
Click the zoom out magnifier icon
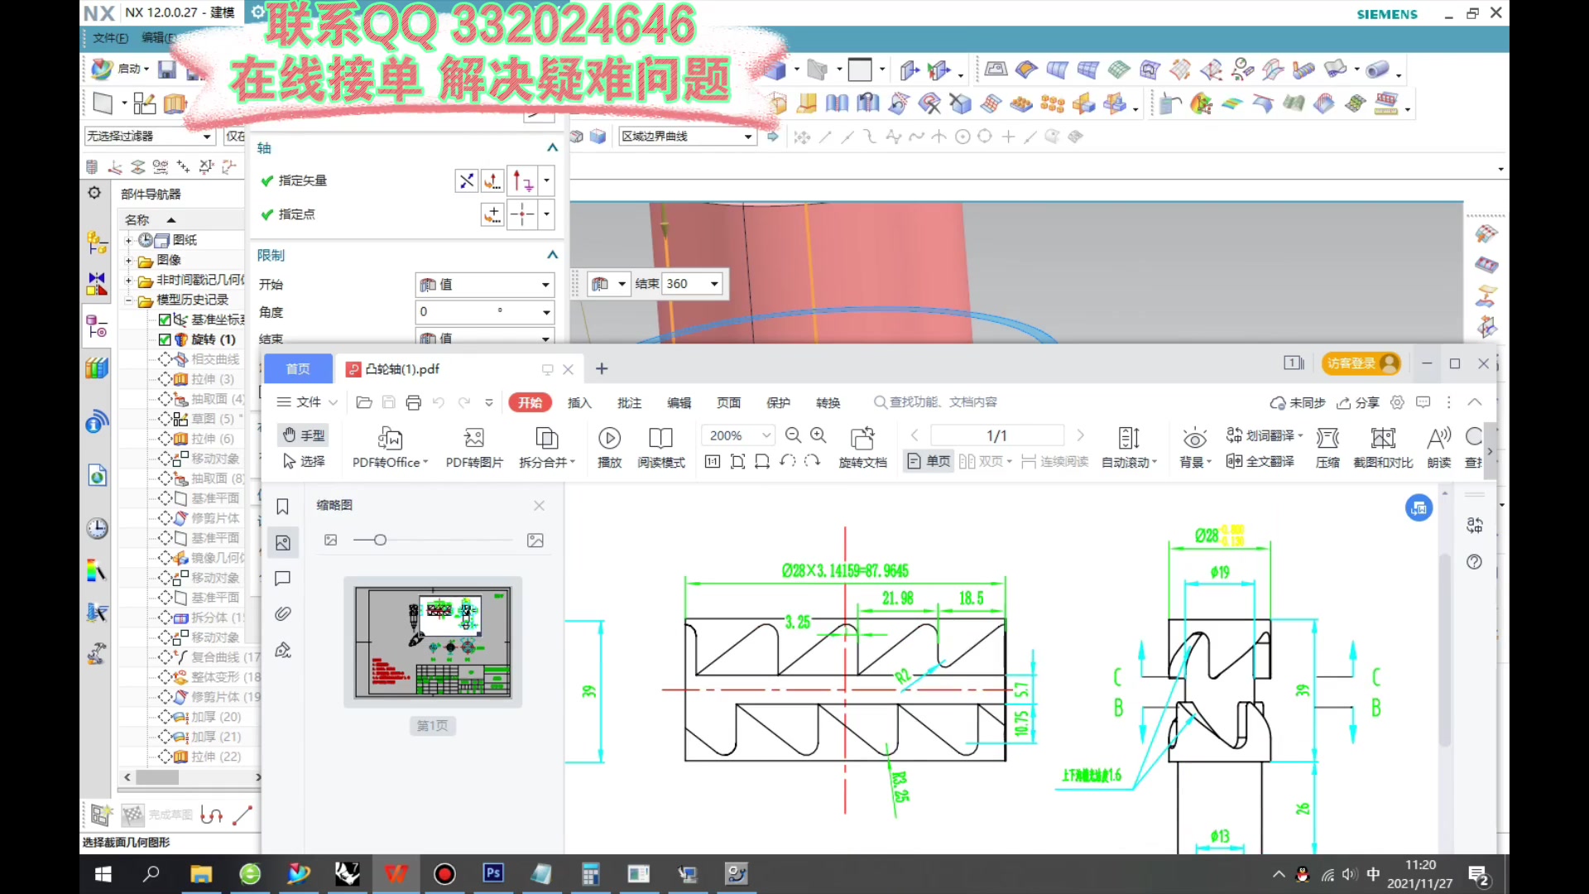click(x=793, y=435)
